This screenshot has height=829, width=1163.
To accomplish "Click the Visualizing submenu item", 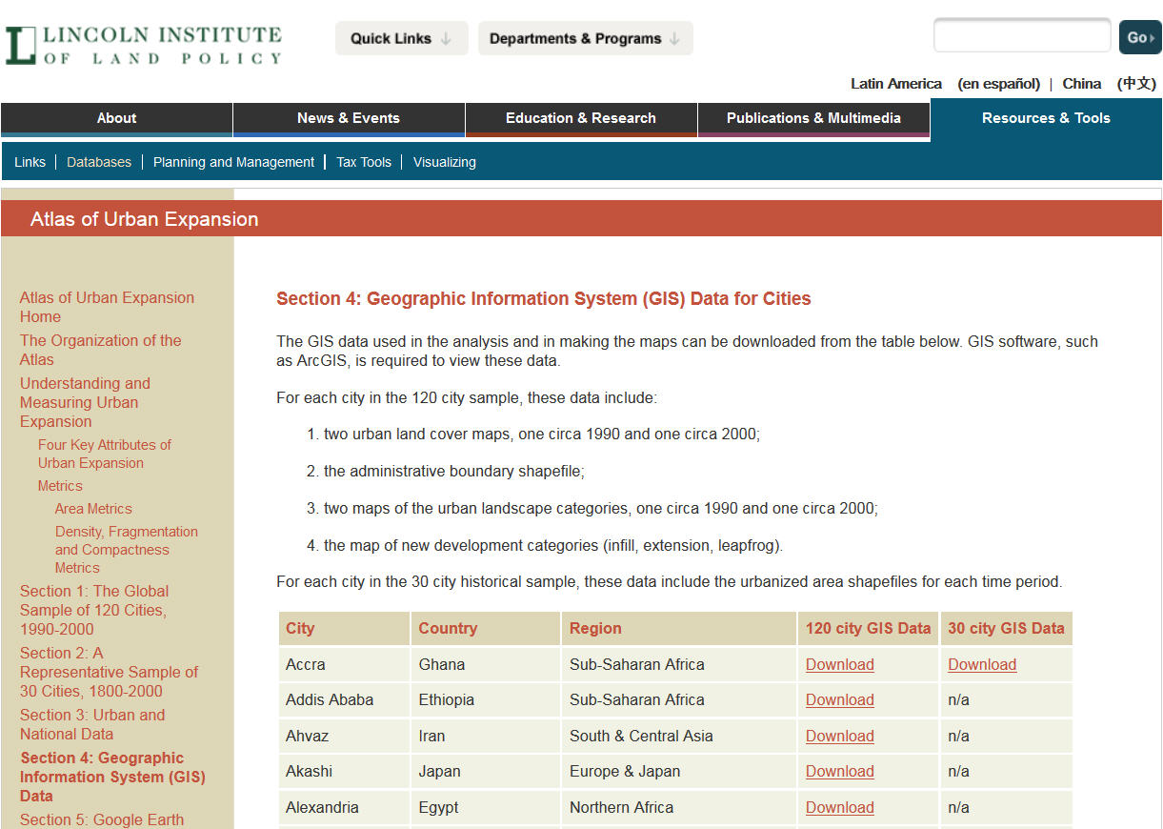I will point(444,162).
